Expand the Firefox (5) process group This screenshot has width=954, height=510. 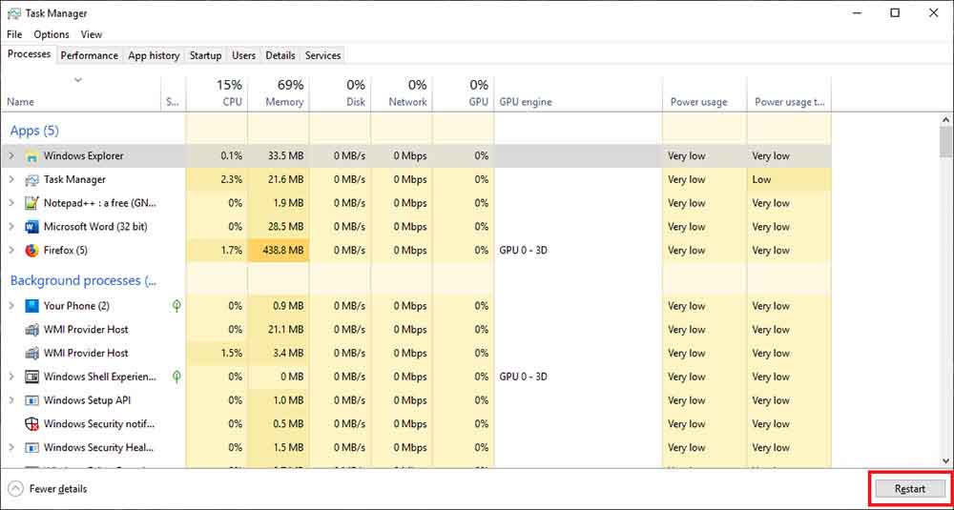(x=10, y=251)
